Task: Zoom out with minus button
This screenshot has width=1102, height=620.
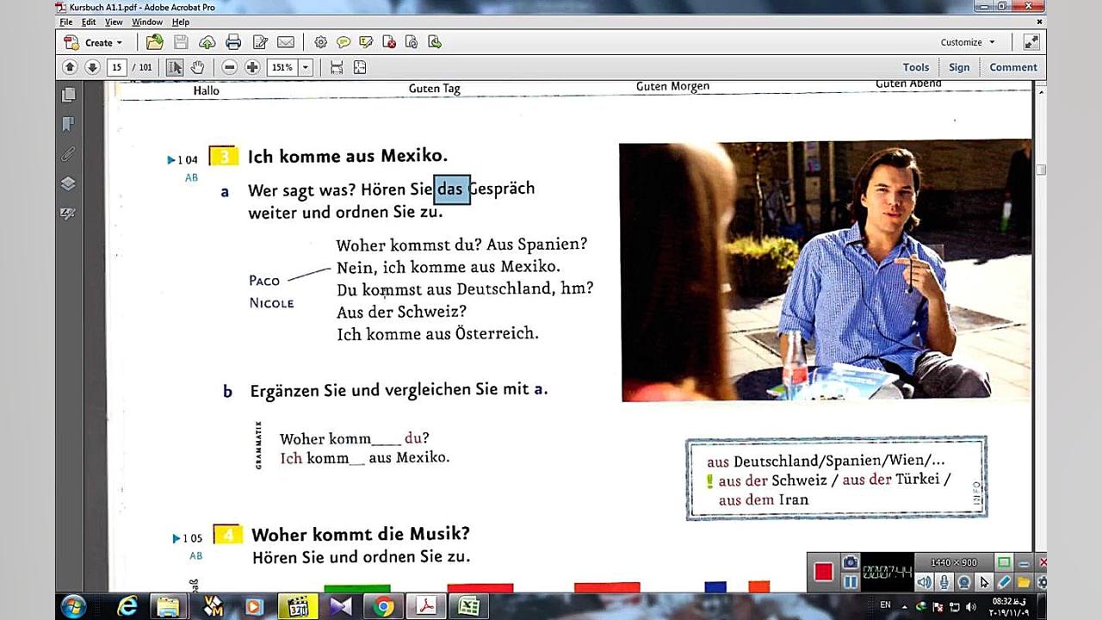Action: (229, 67)
